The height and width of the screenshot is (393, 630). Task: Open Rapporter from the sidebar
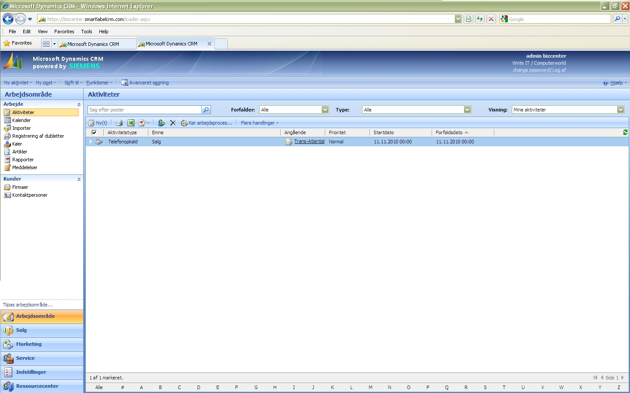click(23, 160)
